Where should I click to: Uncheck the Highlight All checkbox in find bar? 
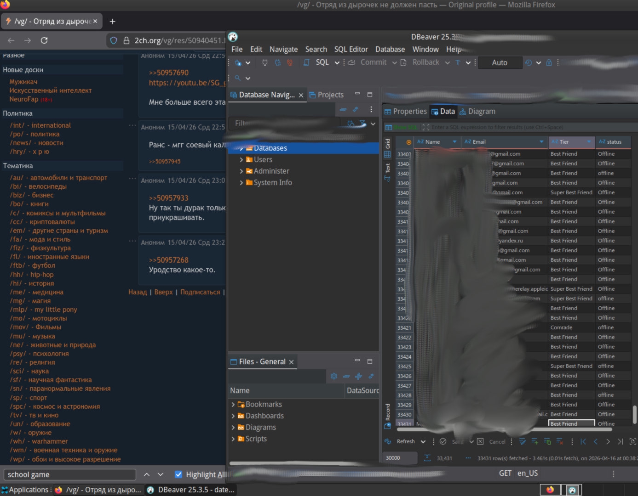coord(178,474)
